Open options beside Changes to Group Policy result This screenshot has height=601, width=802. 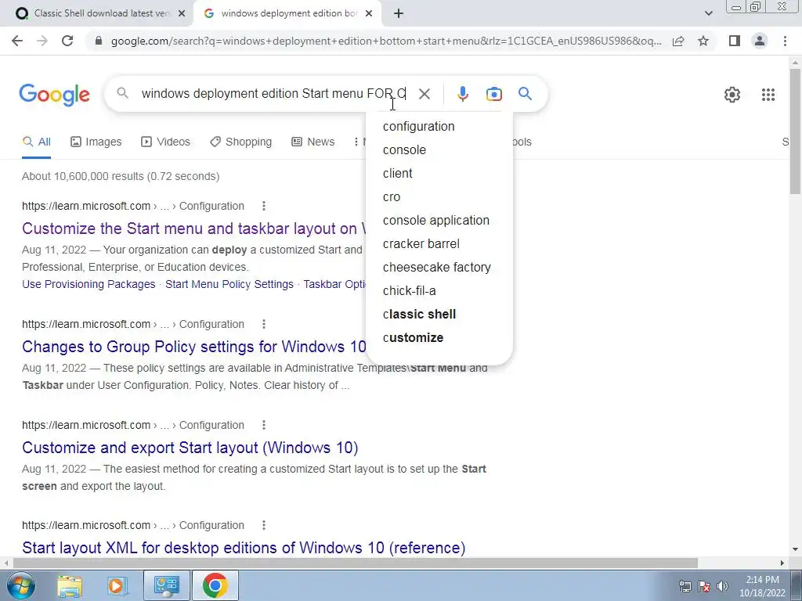264,324
